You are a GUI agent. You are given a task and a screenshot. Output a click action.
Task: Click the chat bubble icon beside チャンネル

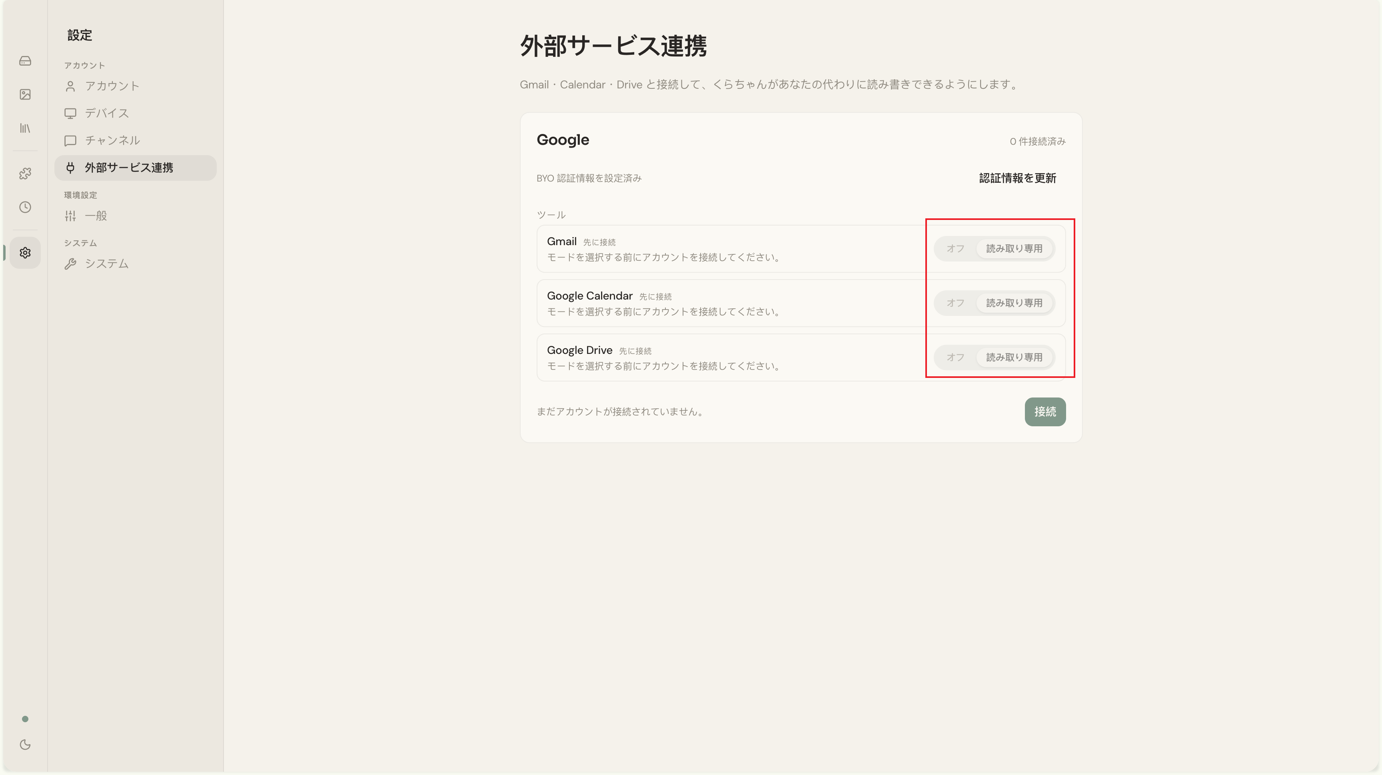pos(70,140)
